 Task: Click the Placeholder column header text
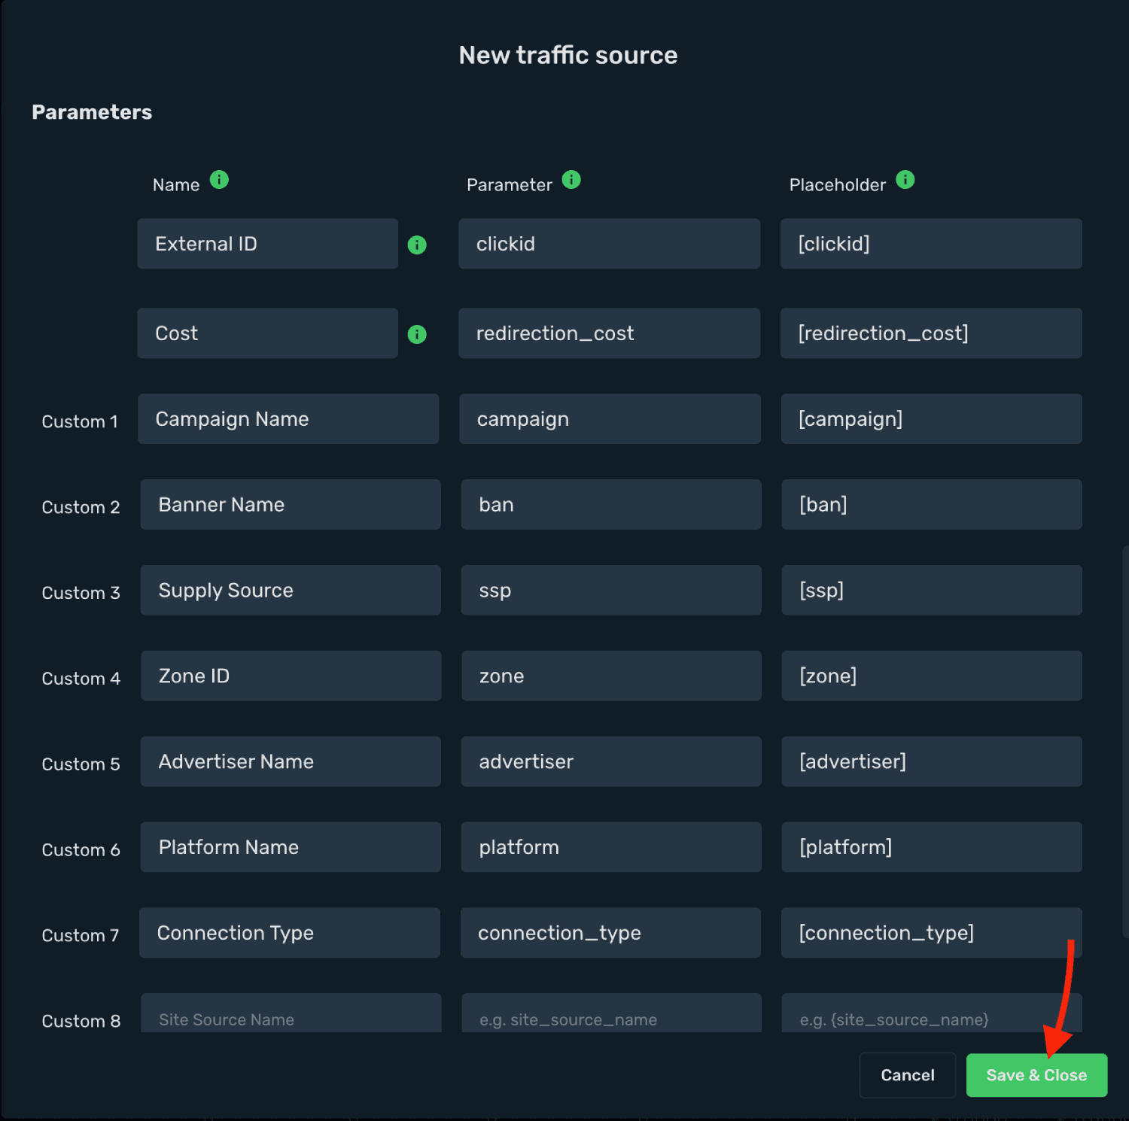click(x=838, y=185)
